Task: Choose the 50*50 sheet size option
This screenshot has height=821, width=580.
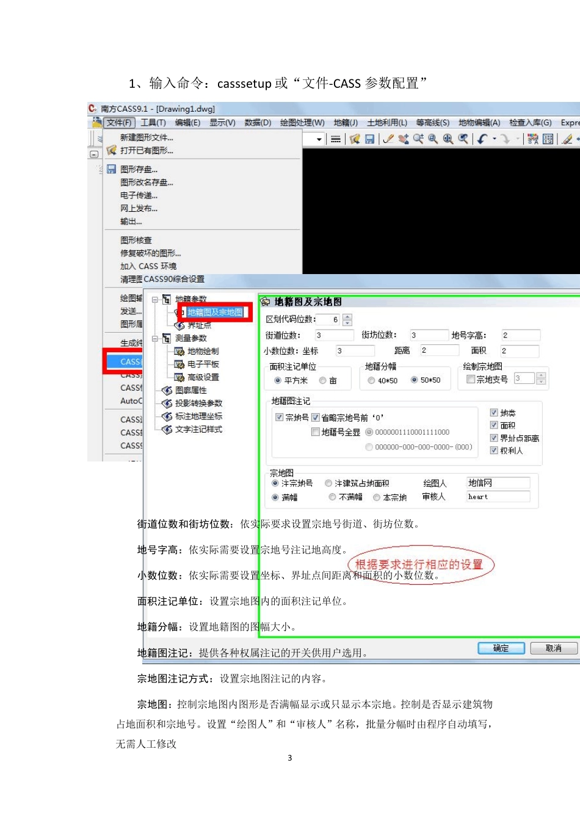Action: coord(414,380)
